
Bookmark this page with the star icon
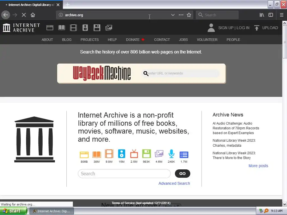click(x=189, y=15)
